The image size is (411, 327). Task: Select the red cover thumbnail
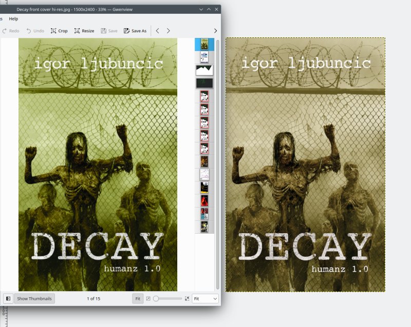coord(204,200)
